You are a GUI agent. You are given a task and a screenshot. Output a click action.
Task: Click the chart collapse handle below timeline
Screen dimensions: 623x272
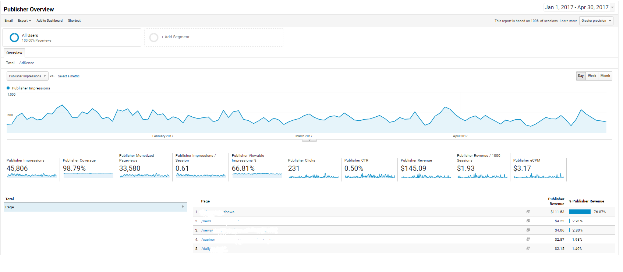(309, 140)
